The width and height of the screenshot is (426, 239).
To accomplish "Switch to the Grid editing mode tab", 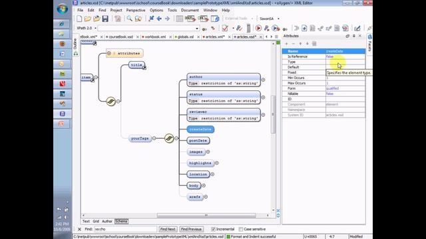I will pos(96,221).
